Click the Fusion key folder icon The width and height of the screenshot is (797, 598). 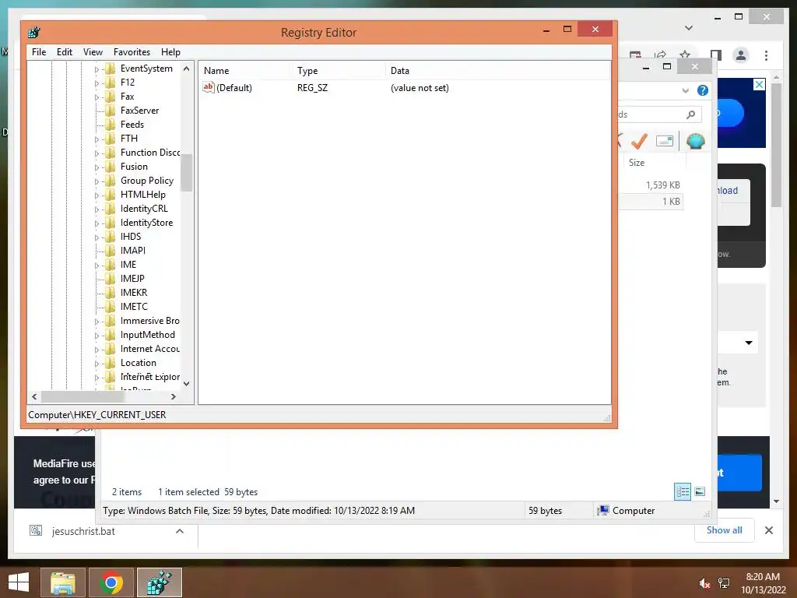pos(111,167)
